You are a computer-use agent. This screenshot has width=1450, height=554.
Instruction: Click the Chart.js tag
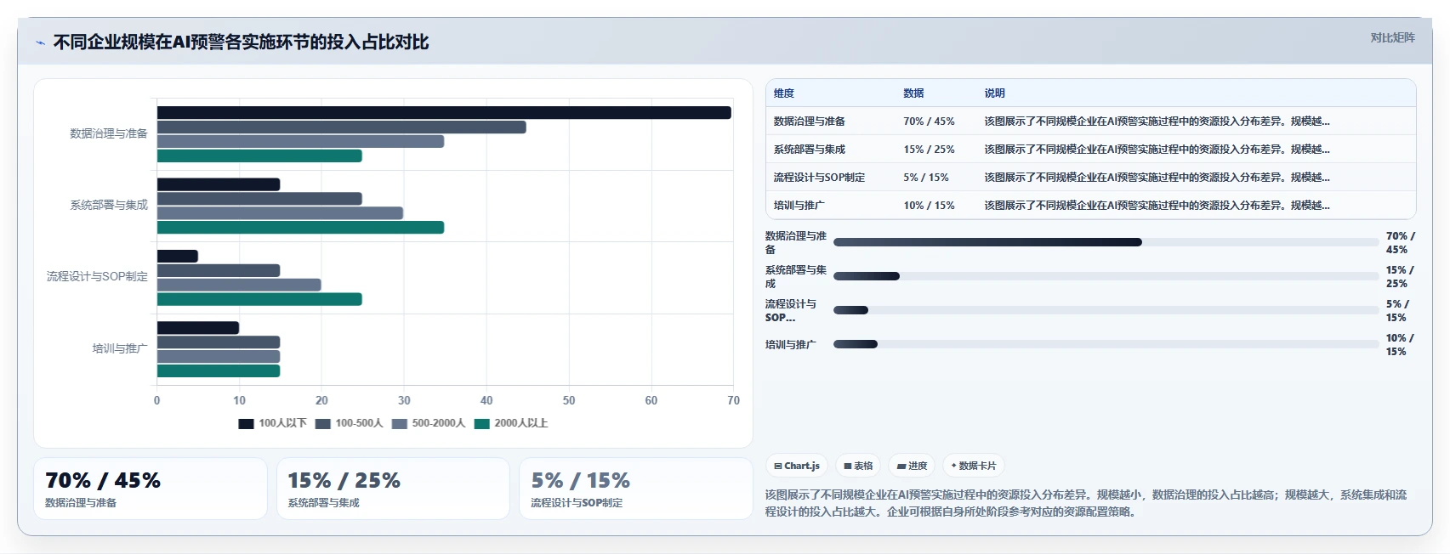tap(797, 466)
